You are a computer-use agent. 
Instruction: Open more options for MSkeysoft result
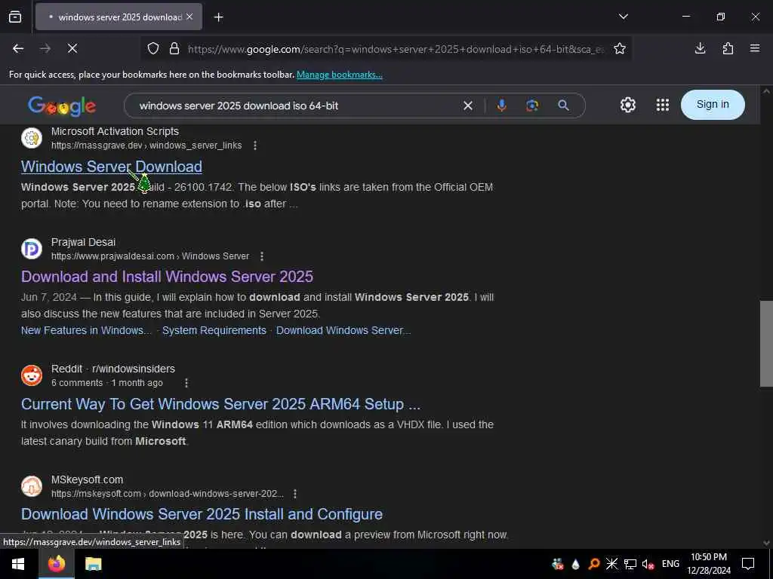295,493
